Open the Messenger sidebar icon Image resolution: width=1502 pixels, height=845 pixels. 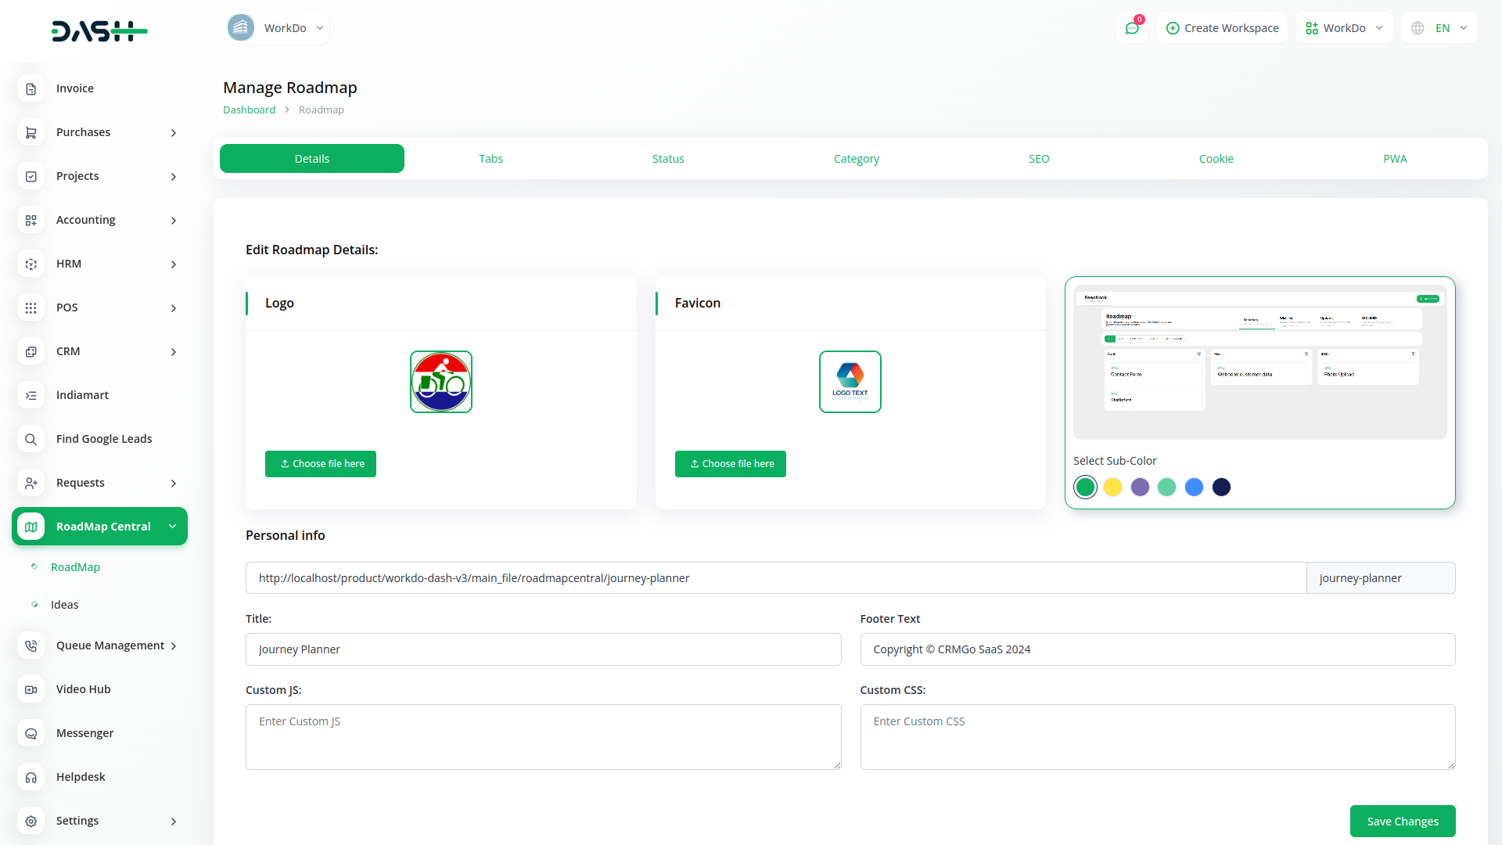(31, 733)
